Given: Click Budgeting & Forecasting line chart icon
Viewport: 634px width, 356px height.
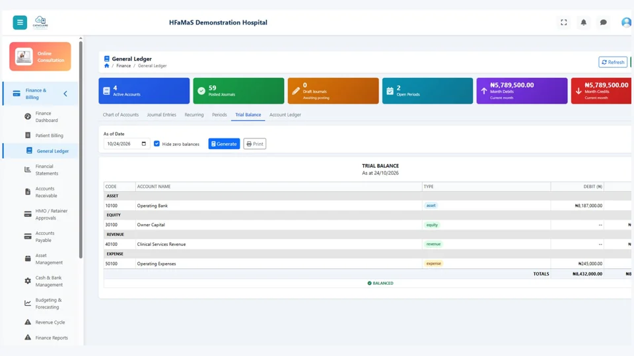Looking at the screenshot, I should [x=28, y=303].
